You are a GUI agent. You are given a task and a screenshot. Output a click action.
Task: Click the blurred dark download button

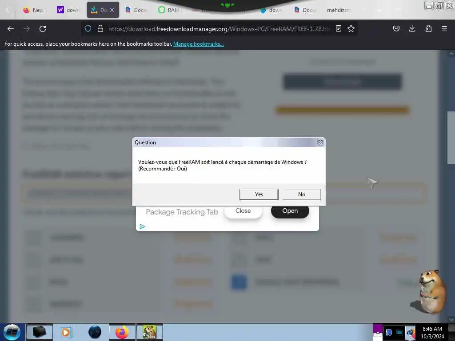[x=343, y=82]
